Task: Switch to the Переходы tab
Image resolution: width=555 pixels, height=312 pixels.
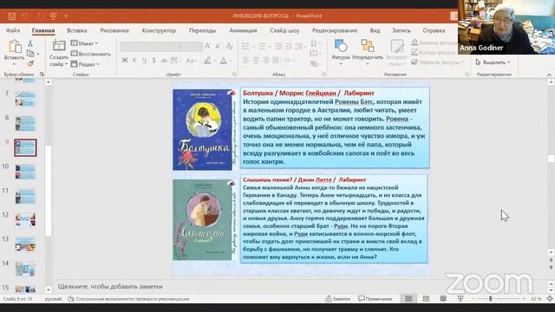Action: click(202, 30)
